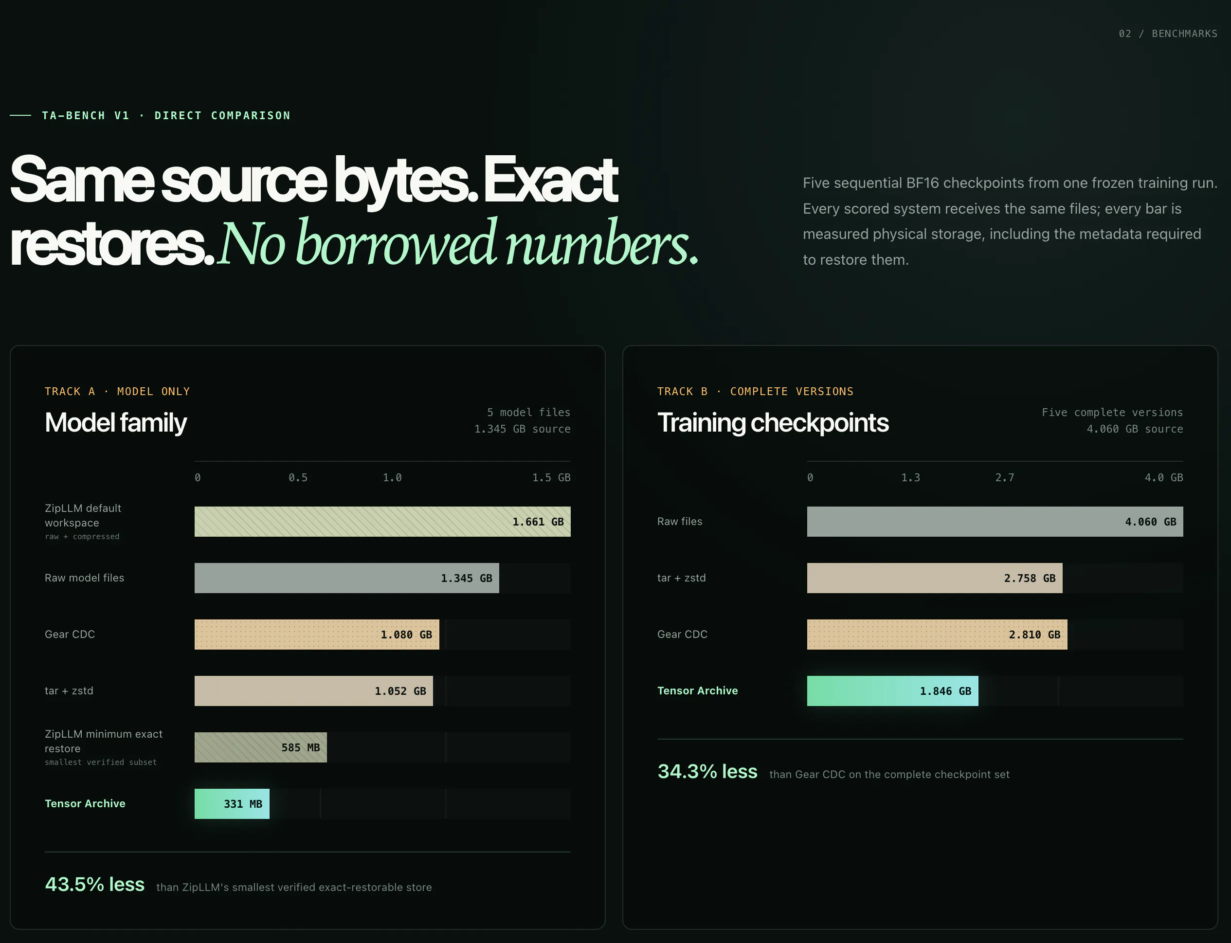The width and height of the screenshot is (1231, 943).
Task: Click the Track B 'tar + zstd' label
Action: point(682,578)
